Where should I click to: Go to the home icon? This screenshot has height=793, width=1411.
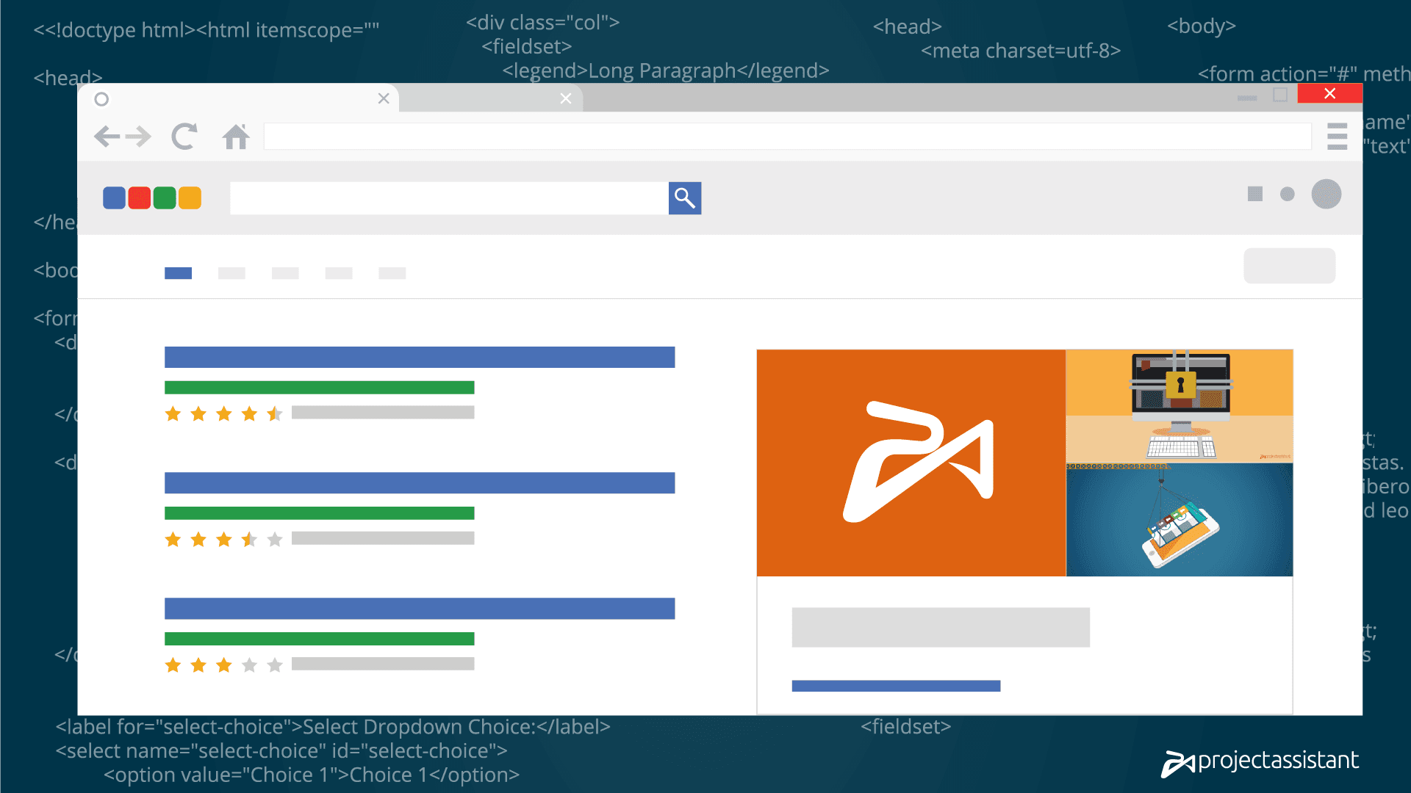click(236, 137)
